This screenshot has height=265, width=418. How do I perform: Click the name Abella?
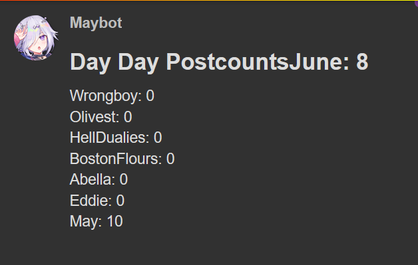91,179
